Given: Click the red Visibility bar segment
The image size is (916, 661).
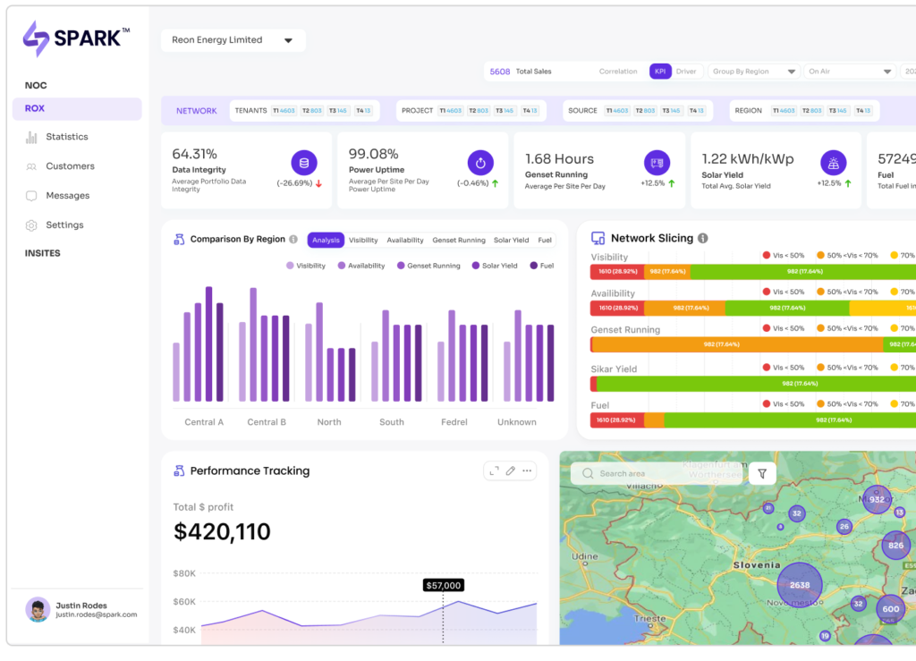Looking at the screenshot, I should click(x=616, y=270).
